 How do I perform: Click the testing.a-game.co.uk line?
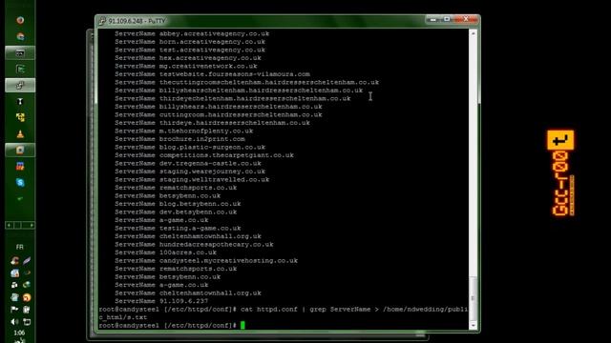(178, 229)
